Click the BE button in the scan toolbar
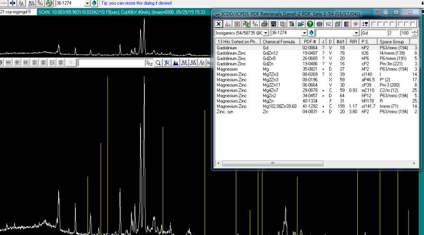Screen dimensions: 424x235 184,62
